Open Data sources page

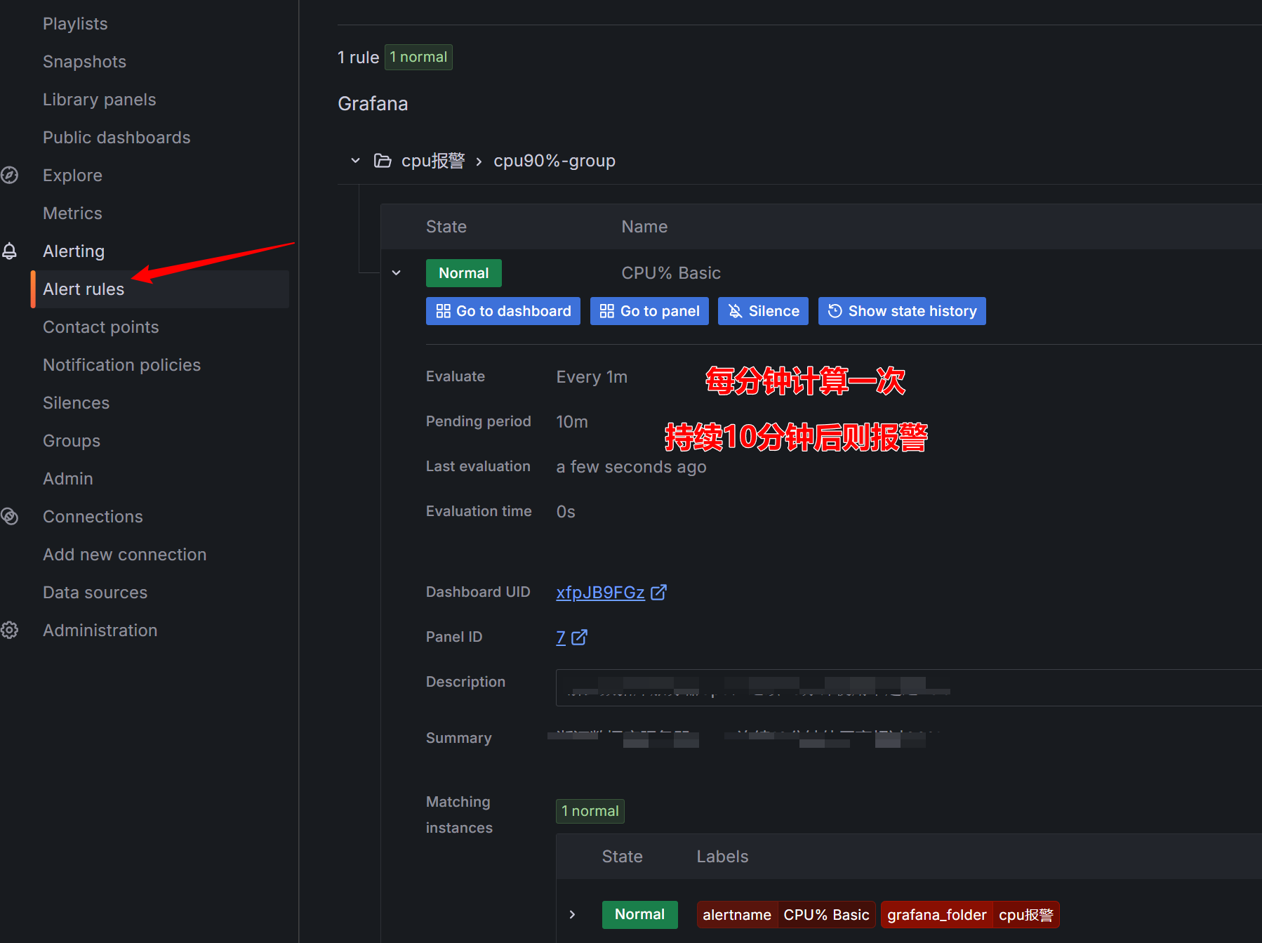(x=95, y=592)
